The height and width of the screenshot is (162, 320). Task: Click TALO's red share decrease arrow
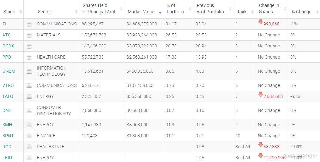(x=261, y=94)
